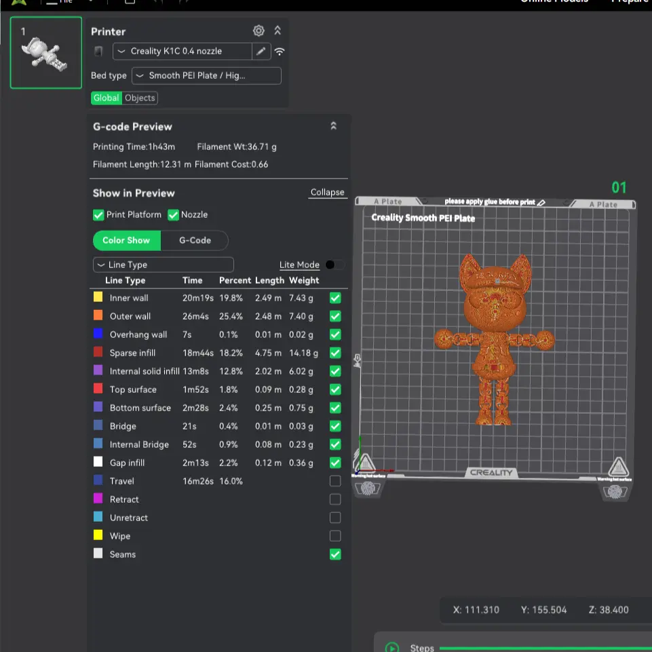Click the Steps play button icon

click(391, 647)
